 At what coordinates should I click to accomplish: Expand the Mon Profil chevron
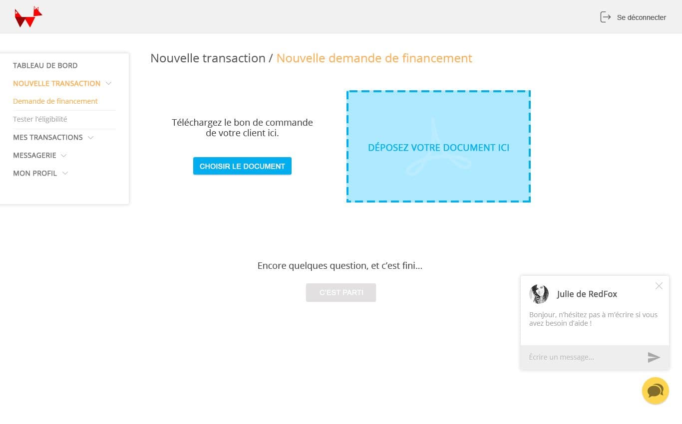coord(65,173)
